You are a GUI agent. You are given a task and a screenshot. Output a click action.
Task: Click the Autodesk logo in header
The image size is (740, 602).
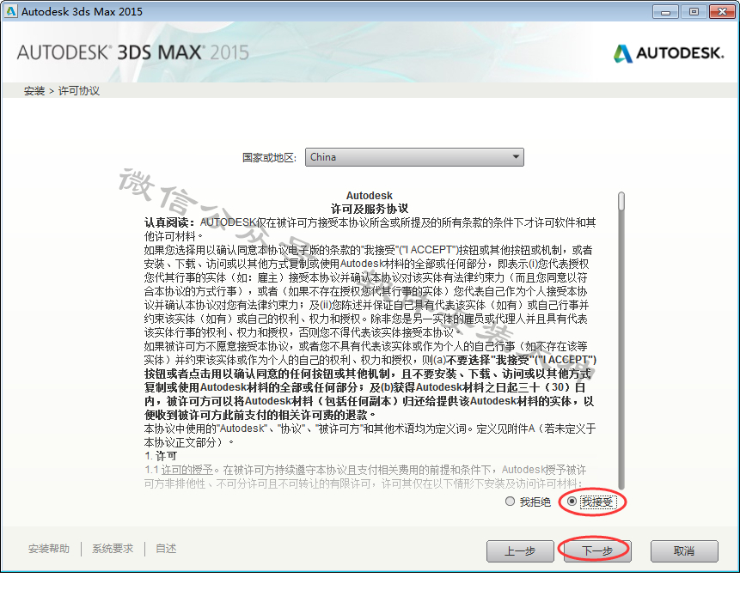669,53
